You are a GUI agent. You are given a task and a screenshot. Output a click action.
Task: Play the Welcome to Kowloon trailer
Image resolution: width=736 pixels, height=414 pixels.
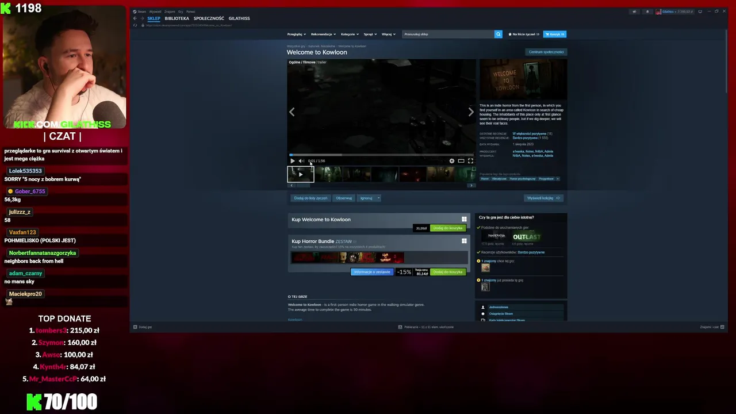[x=292, y=161]
